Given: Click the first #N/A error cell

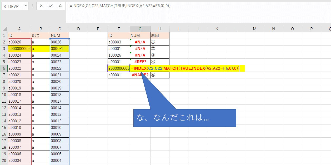Looking at the screenshot, I should click(140, 42).
